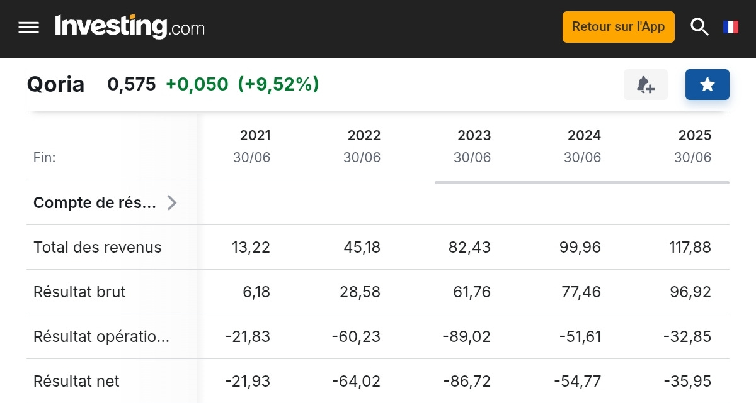Click the change value +0,050
The width and height of the screenshot is (756, 403).
coord(197,84)
